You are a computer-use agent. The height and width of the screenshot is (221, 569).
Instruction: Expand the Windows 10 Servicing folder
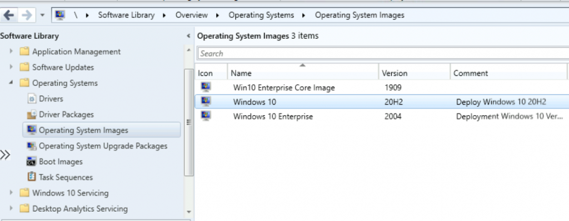pos(11,193)
